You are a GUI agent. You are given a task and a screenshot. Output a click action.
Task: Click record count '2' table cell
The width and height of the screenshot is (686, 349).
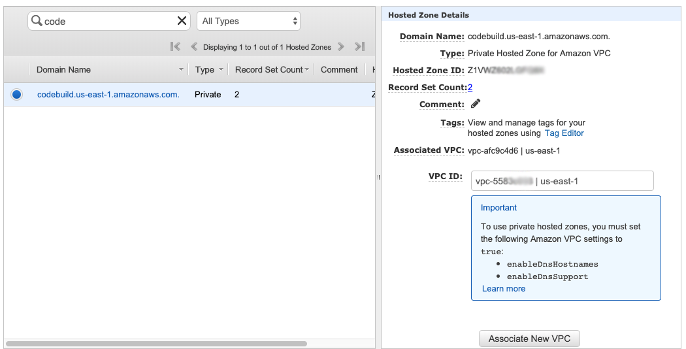point(237,95)
